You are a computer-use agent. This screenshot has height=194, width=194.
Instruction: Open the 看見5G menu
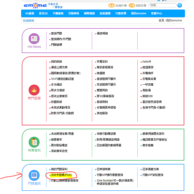[43, 13]
